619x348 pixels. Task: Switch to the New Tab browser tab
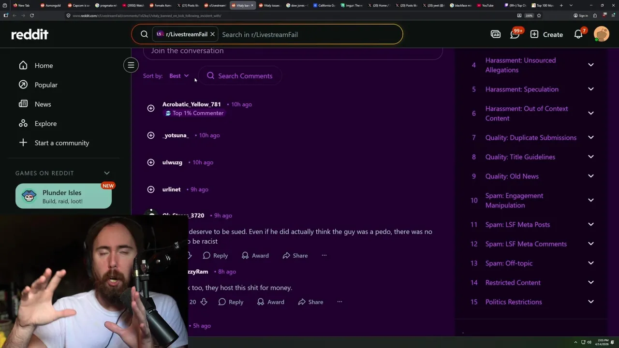[x=23, y=5]
